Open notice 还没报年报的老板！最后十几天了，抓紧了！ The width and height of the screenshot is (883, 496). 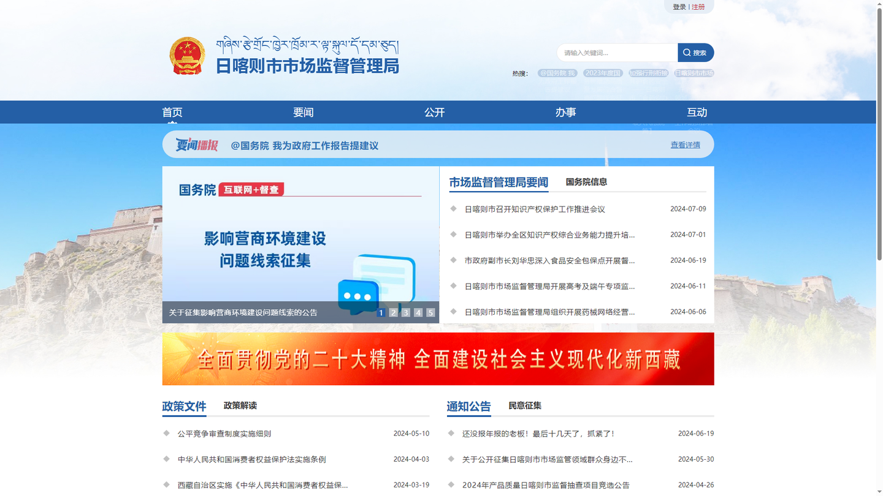click(538, 434)
